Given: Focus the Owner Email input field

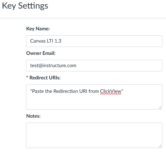Looking at the screenshot, I should pos(94,66).
